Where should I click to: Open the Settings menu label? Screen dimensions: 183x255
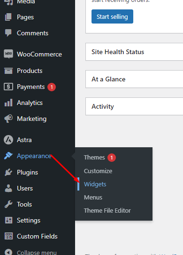tap(29, 221)
